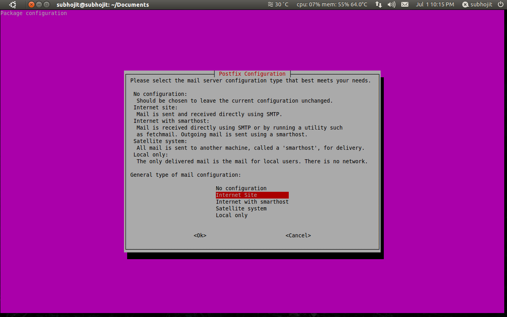Image resolution: width=507 pixels, height=317 pixels.
Task: Open the network connections indicator
Action: point(379,5)
